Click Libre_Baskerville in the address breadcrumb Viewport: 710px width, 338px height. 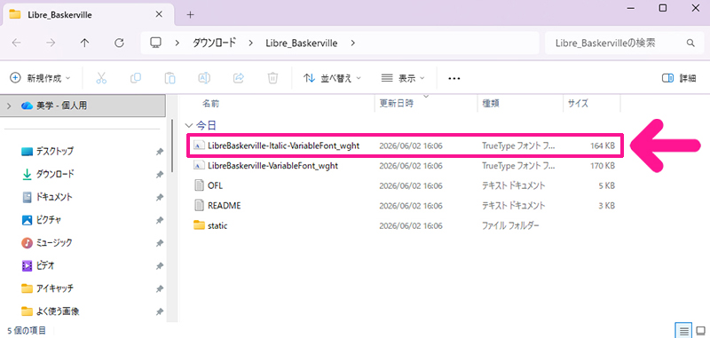[301, 43]
